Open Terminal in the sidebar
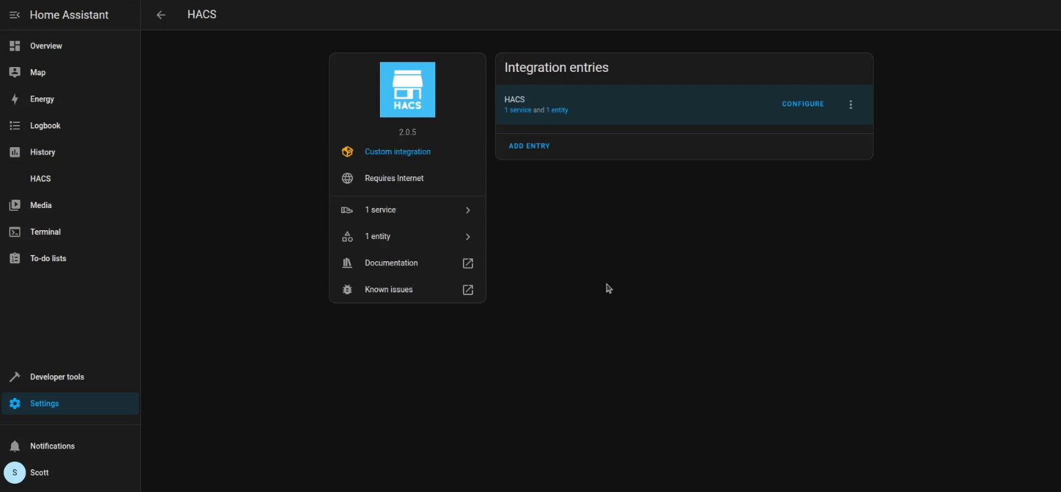Viewport: 1061px width, 492px height. [x=70, y=232]
